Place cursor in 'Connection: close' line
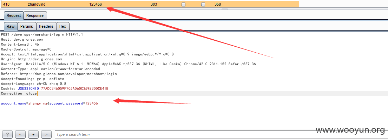The image size is (388, 140). click(x=19, y=93)
